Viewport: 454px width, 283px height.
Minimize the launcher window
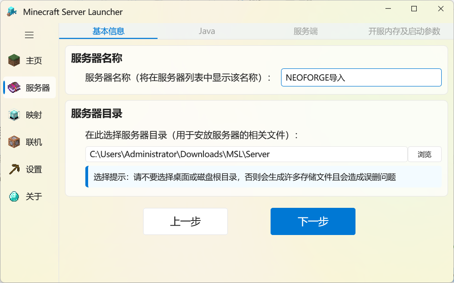[388, 9]
